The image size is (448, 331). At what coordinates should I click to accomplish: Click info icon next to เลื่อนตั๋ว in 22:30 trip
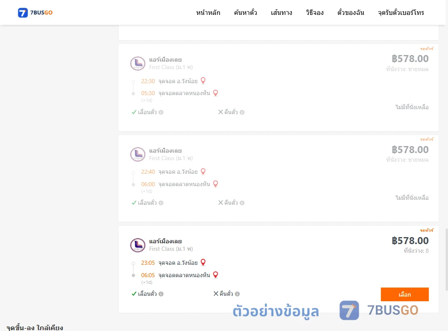tap(161, 112)
